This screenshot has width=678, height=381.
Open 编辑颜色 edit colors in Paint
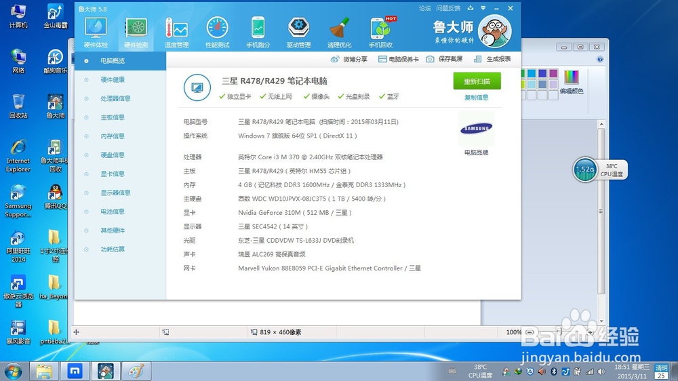click(x=571, y=81)
